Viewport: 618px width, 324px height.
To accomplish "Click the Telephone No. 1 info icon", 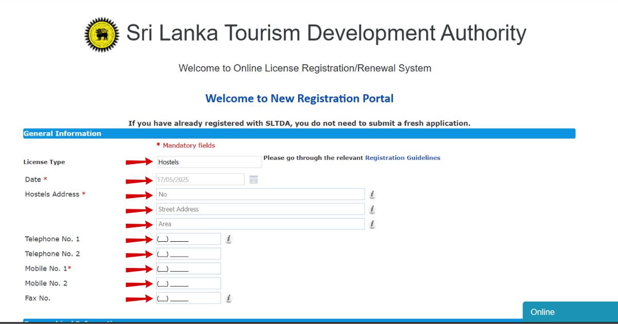I will [x=228, y=239].
